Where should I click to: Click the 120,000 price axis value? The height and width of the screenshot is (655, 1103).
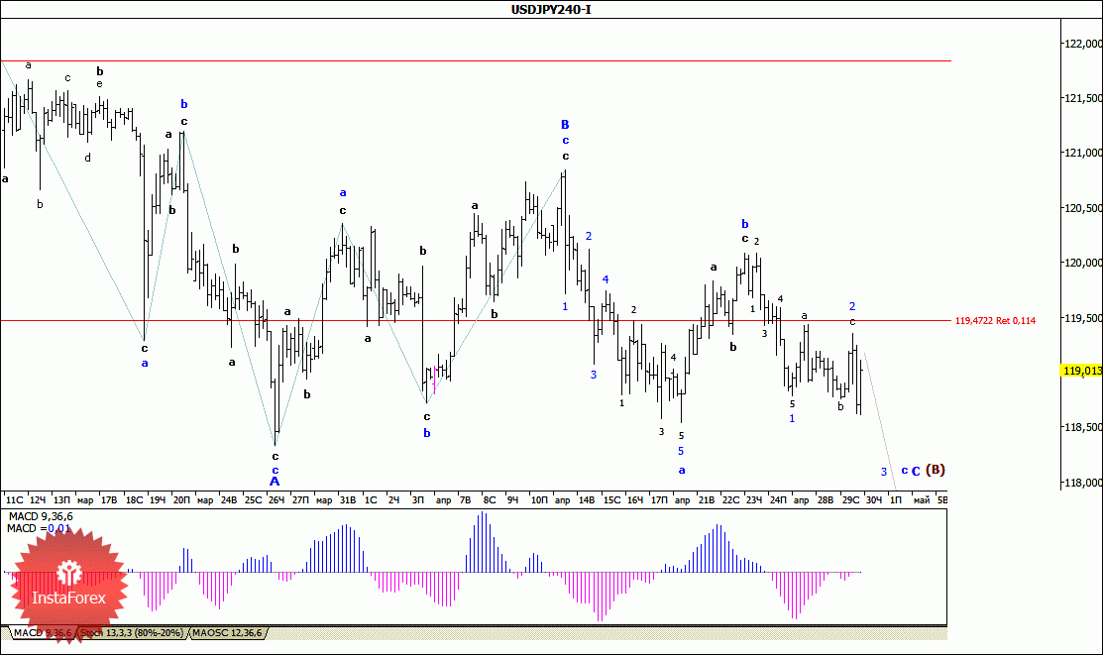1083,264
